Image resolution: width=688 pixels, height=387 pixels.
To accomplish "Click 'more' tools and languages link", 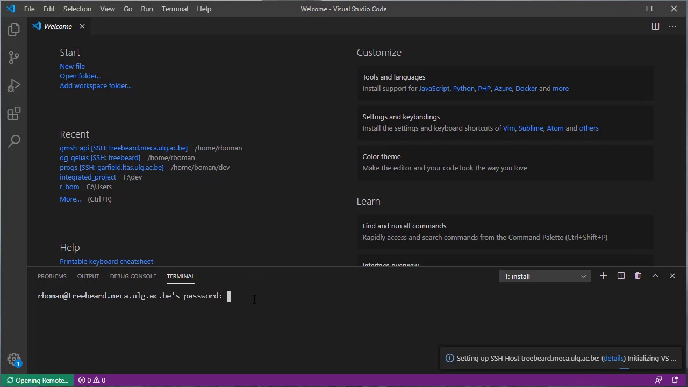I will pos(561,88).
